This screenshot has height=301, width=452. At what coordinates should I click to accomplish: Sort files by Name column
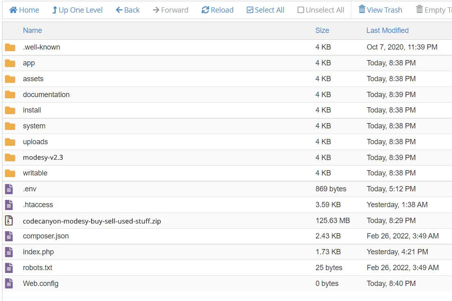(x=32, y=30)
